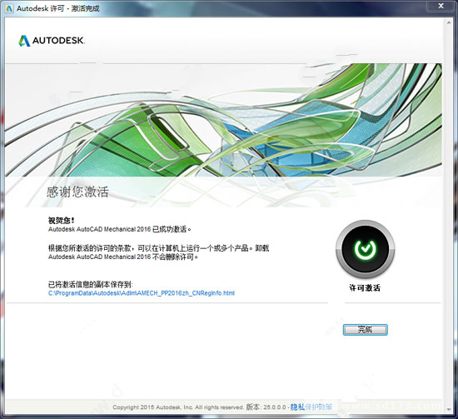
Task: Open the CNRegInfo.html file path link
Action: point(142,293)
